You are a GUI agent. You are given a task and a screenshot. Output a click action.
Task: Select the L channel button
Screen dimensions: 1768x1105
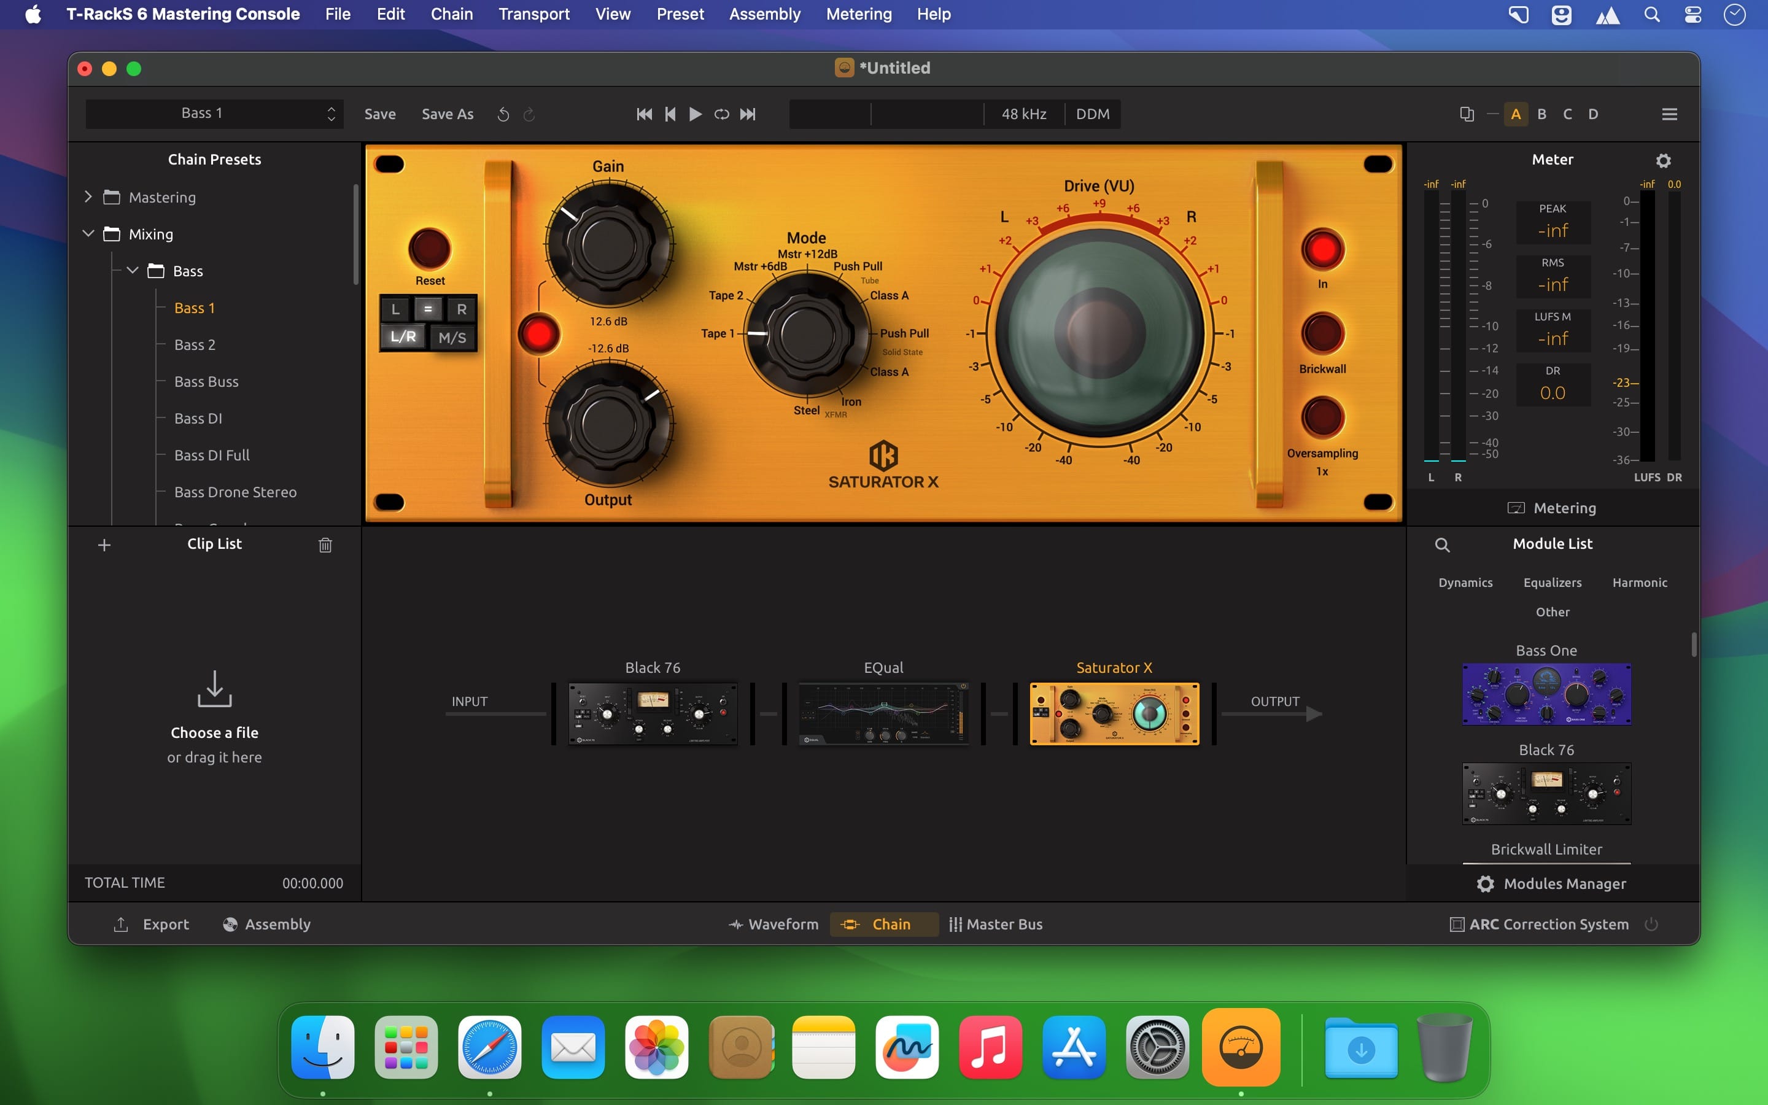point(395,309)
